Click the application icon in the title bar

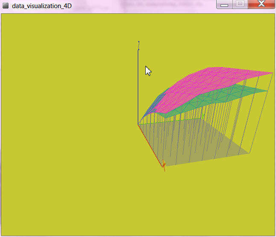(6, 6)
